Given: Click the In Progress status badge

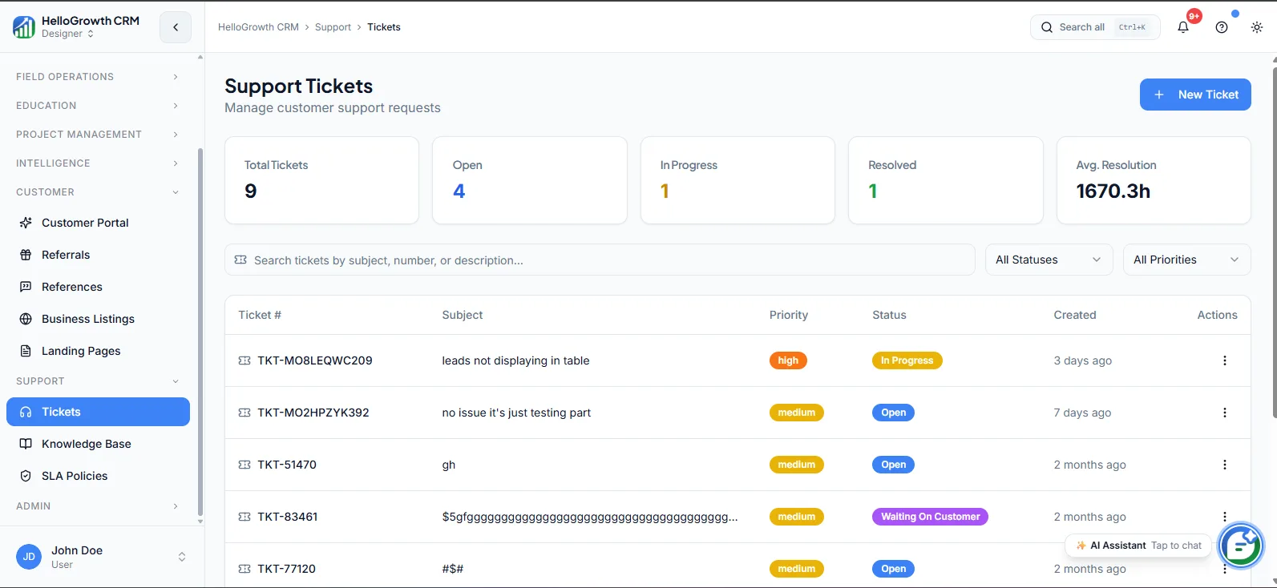Looking at the screenshot, I should pyautogui.click(x=907, y=360).
